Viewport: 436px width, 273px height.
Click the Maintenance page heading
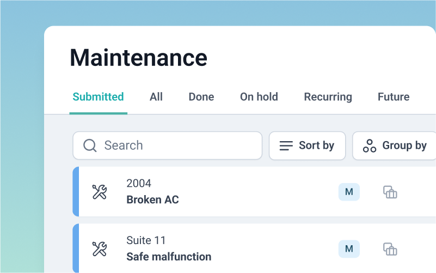click(138, 57)
